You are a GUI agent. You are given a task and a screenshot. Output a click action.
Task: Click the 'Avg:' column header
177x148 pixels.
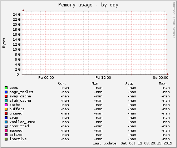[129, 83]
